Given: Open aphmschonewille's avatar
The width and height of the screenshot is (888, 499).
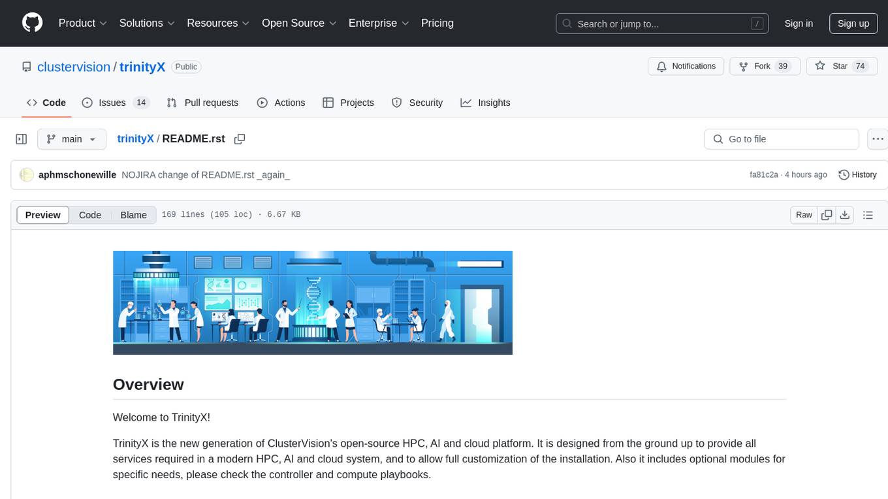Looking at the screenshot, I should point(27,174).
